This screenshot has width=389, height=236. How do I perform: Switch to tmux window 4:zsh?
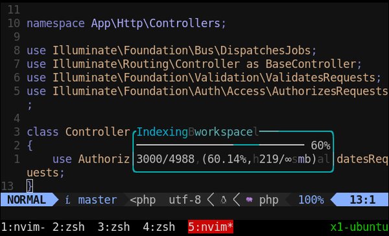click(x=159, y=227)
